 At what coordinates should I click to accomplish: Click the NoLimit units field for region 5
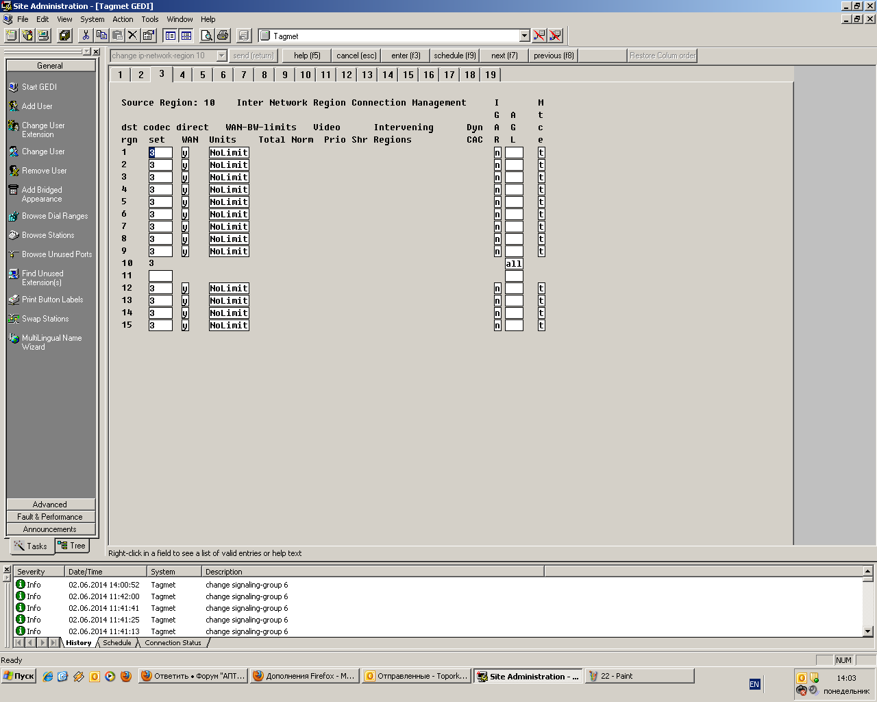click(229, 202)
